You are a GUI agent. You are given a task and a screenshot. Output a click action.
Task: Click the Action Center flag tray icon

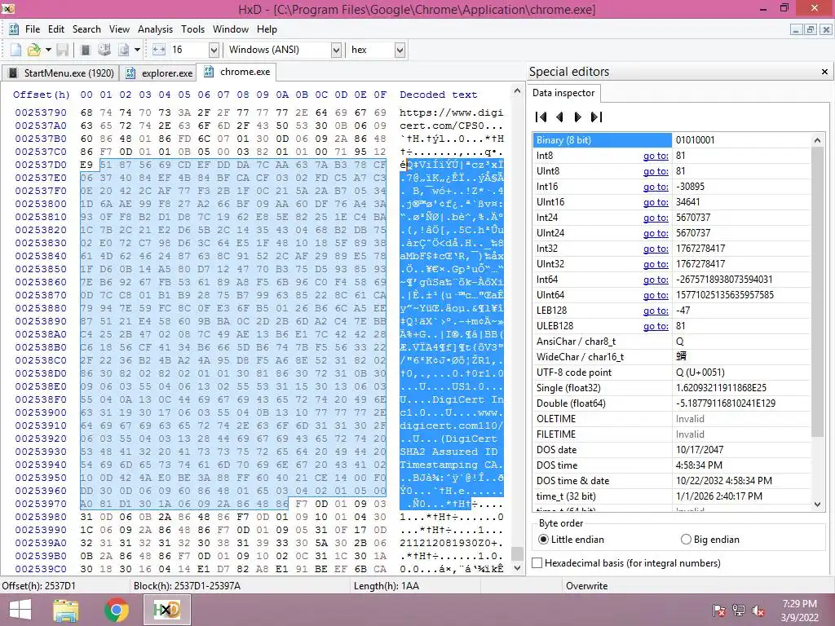coord(718,611)
